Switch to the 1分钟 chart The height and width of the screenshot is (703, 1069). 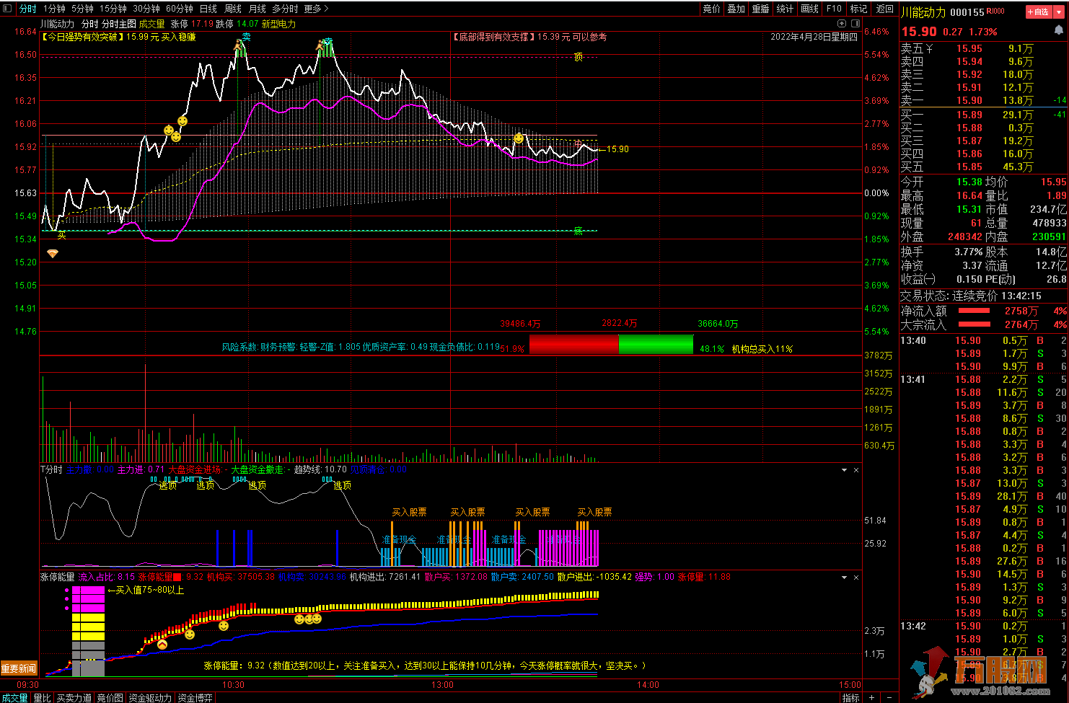54,9
